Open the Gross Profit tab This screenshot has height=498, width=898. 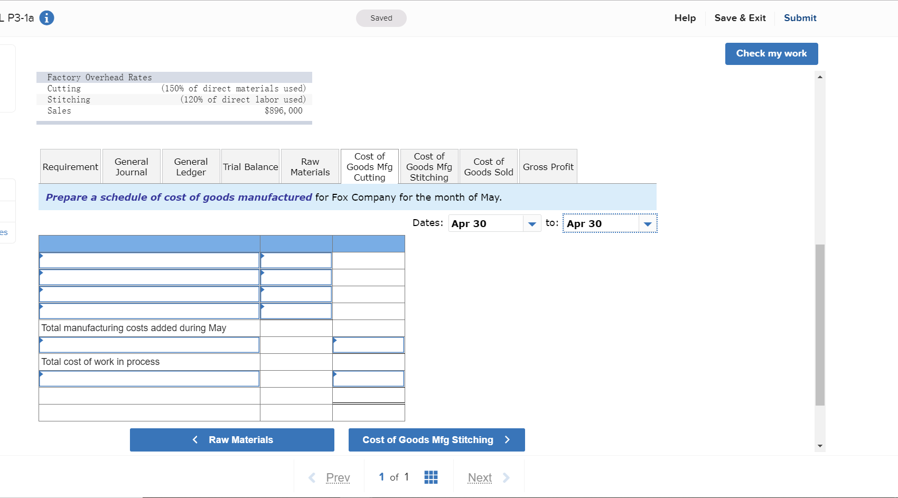(x=548, y=167)
